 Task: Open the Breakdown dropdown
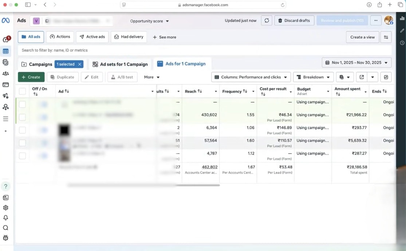click(x=313, y=77)
